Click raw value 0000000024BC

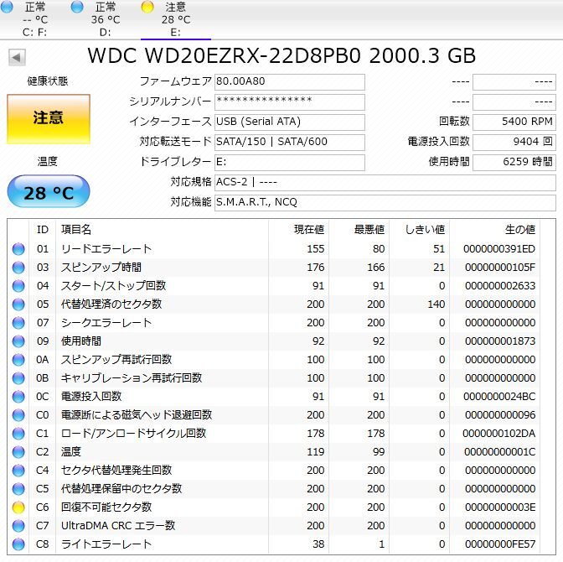499,397
